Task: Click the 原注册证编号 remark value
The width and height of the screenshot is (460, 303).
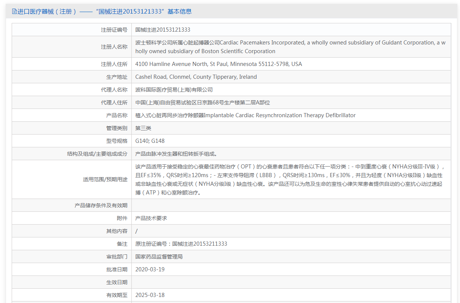Action: click(x=181, y=244)
